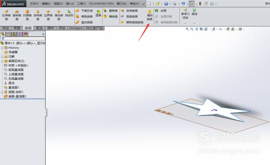Screen dimensions: 270x165
Task: Open the 文件(F) menu
Action: click(34, 4)
